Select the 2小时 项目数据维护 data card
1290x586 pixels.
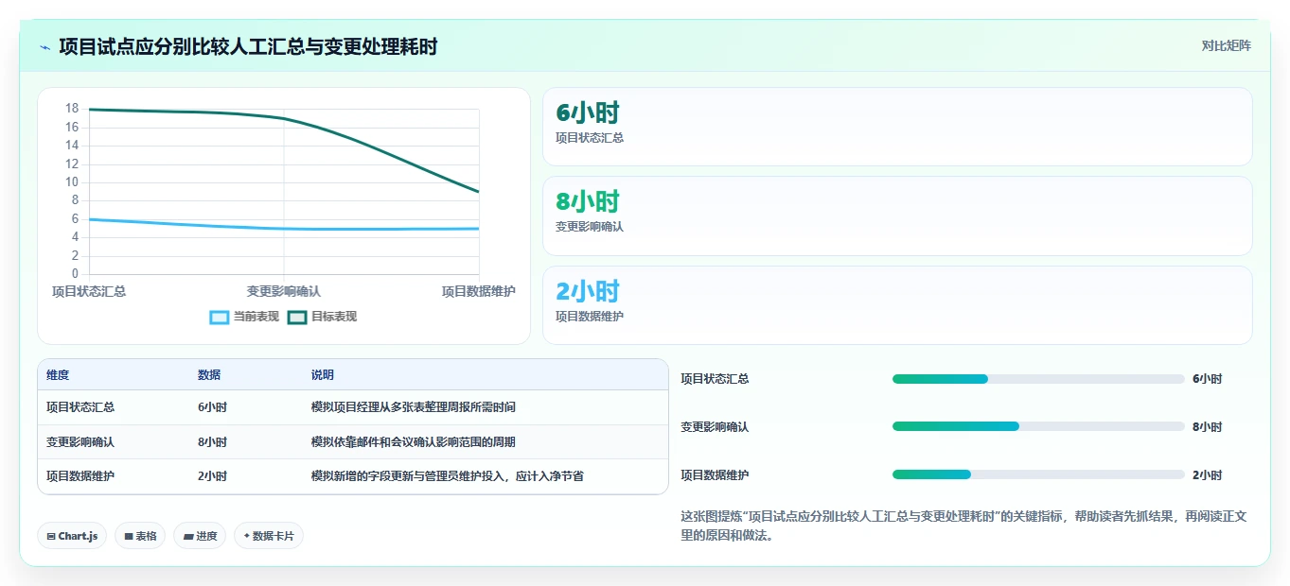coord(897,305)
